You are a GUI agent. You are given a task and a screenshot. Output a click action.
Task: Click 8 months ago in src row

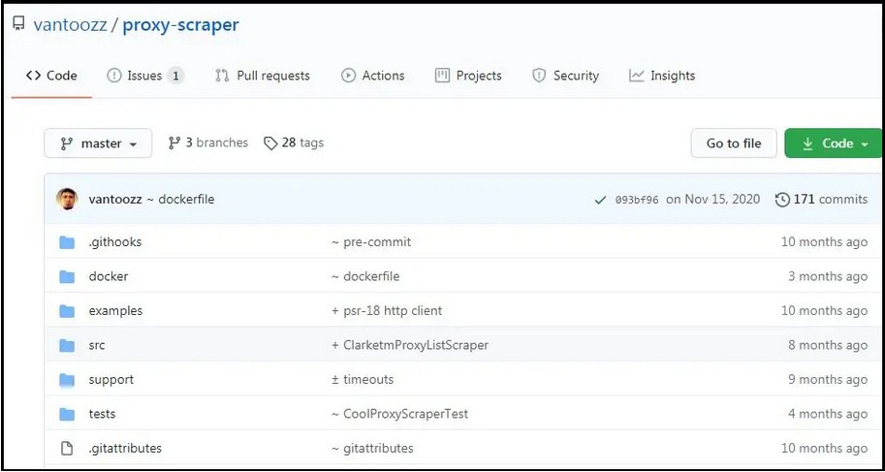828,346
